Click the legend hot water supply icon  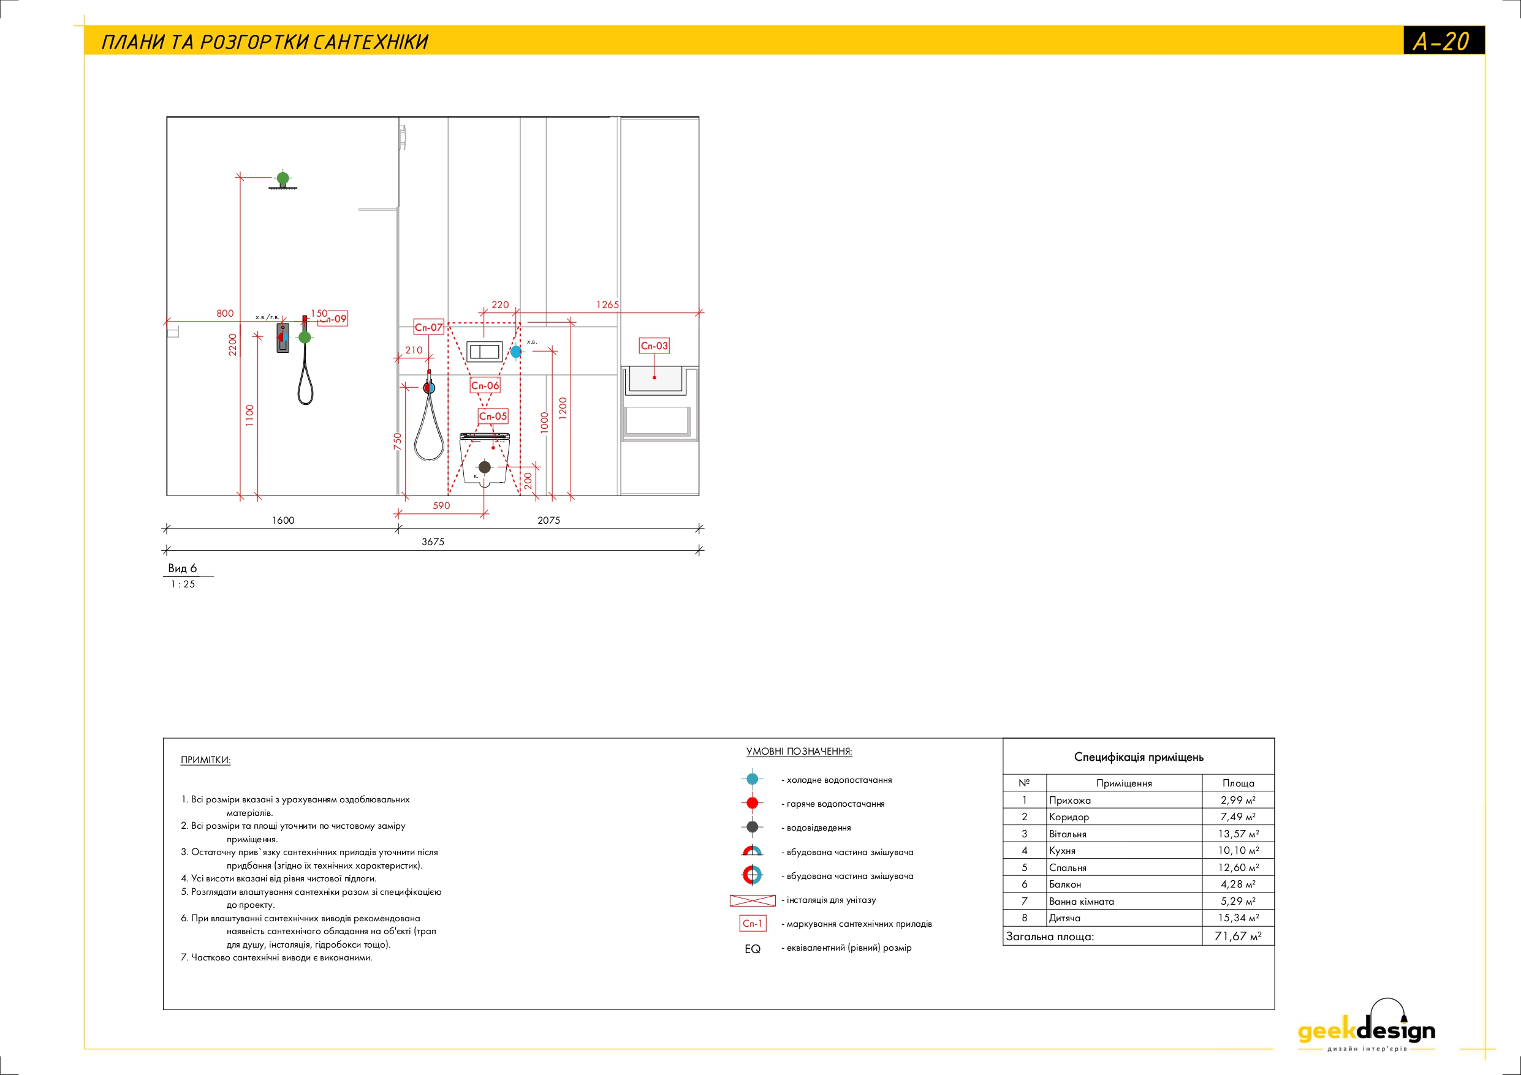coord(752,804)
